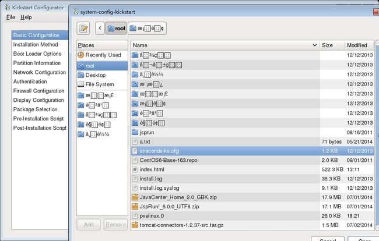Select Pre-Installation Script section

click(x=40, y=118)
